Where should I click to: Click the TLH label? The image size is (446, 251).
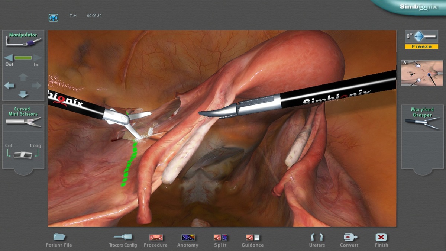(x=73, y=16)
